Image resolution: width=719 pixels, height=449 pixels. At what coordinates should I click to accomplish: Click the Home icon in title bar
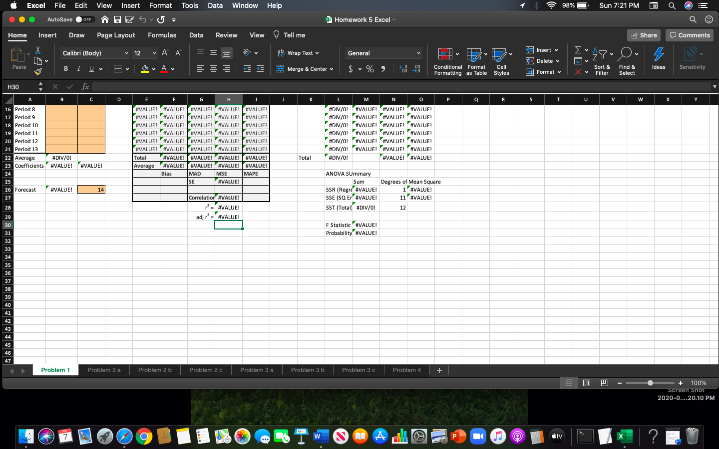105,19
